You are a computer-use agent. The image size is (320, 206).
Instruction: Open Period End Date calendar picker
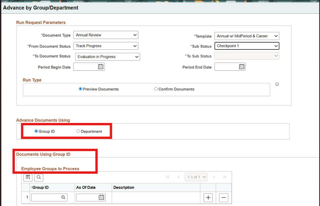tap(242, 67)
